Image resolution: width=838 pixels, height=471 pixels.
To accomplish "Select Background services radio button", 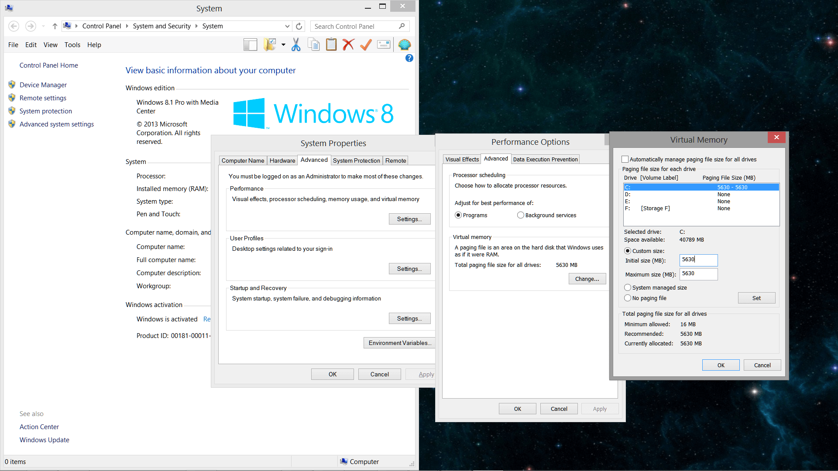I will click(520, 215).
